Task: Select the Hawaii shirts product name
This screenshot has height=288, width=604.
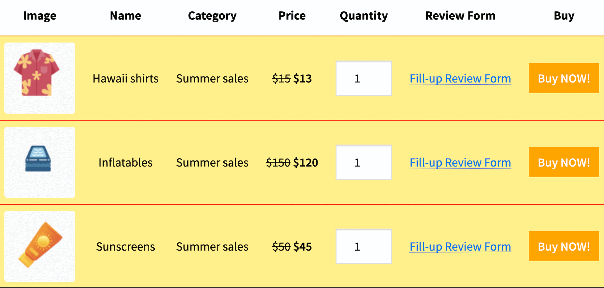Action: tap(125, 78)
